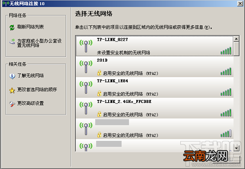Screen dimensions: 245x169
Task: Click the network list scroll down arrow
Action: click(x=236, y=148)
